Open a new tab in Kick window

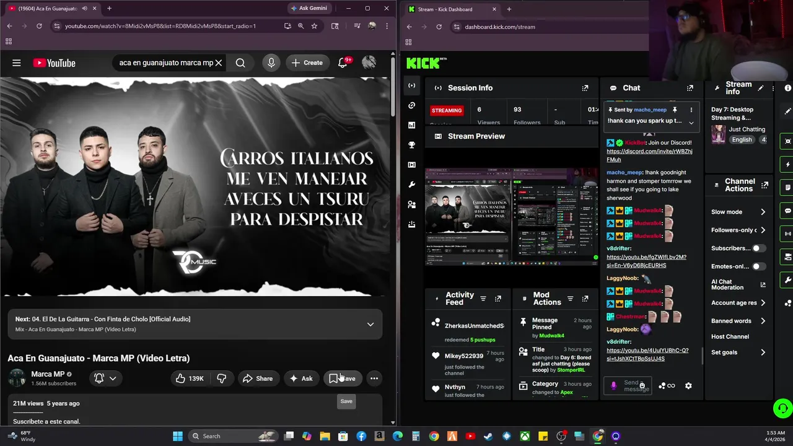pyautogui.click(x=509, y=9)
